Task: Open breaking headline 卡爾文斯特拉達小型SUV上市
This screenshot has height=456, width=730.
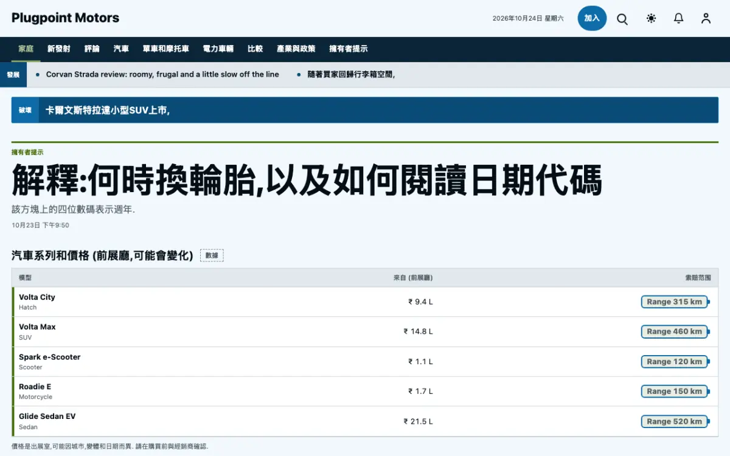Action: pyautogui.click(x=107, y=111)
